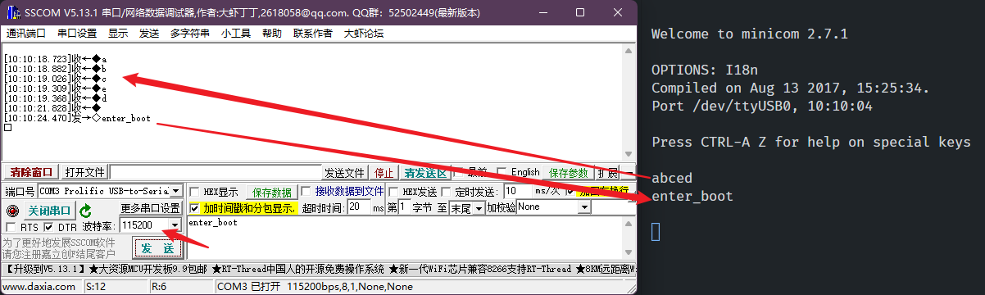Open the 波特率 115200 baud rate dropdown
The width and height of the screenshot is (985, 295).
tap(175, 225)
